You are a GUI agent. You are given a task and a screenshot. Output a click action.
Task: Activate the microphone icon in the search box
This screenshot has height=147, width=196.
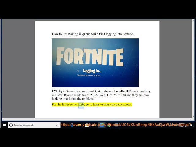[x=57, y=125]
